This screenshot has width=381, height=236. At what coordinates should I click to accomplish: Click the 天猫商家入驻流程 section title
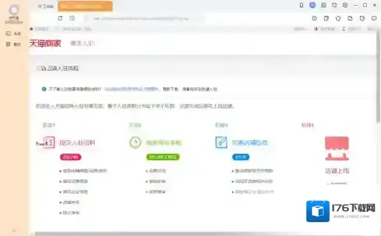(x=58, y=68)
